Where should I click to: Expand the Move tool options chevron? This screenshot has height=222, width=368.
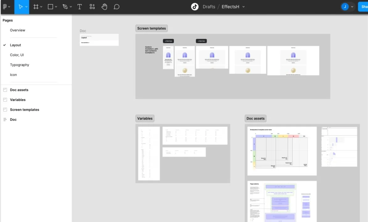[26, 7]
